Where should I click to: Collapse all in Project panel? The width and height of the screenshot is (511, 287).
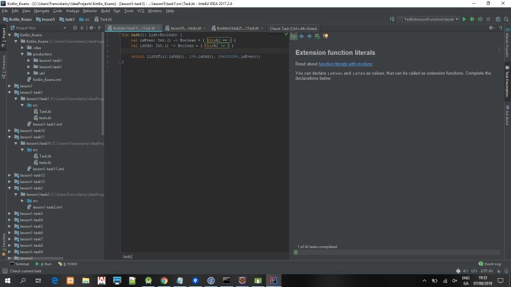tap(82, 28)
